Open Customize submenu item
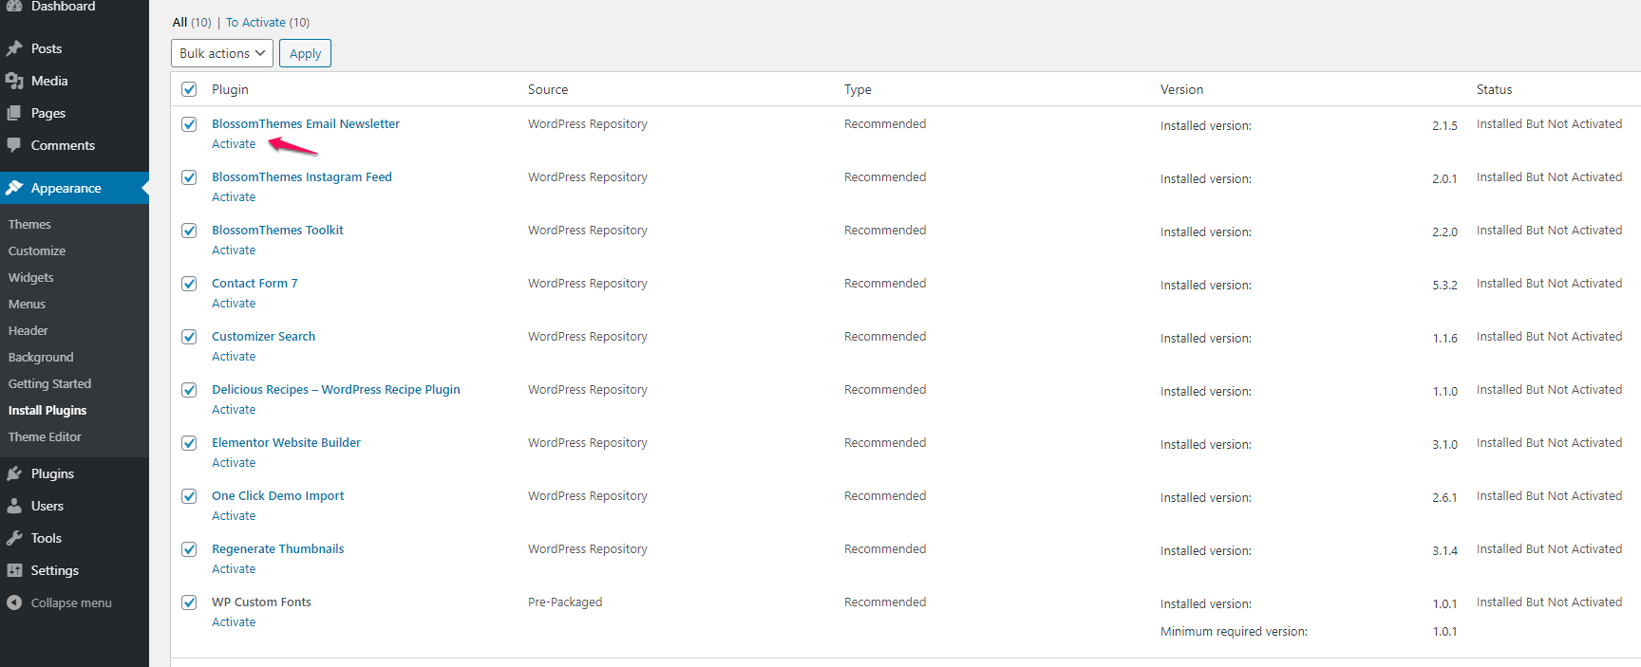This screenshot has width=1641, height=667. click(x=37, y=250)
